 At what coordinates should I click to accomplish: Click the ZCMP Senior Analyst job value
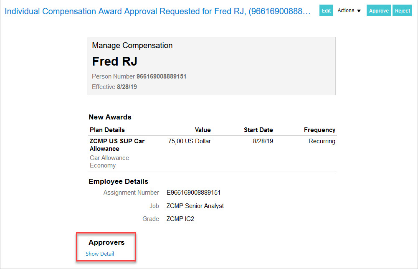pyautogui.click(x=195, y=206)
